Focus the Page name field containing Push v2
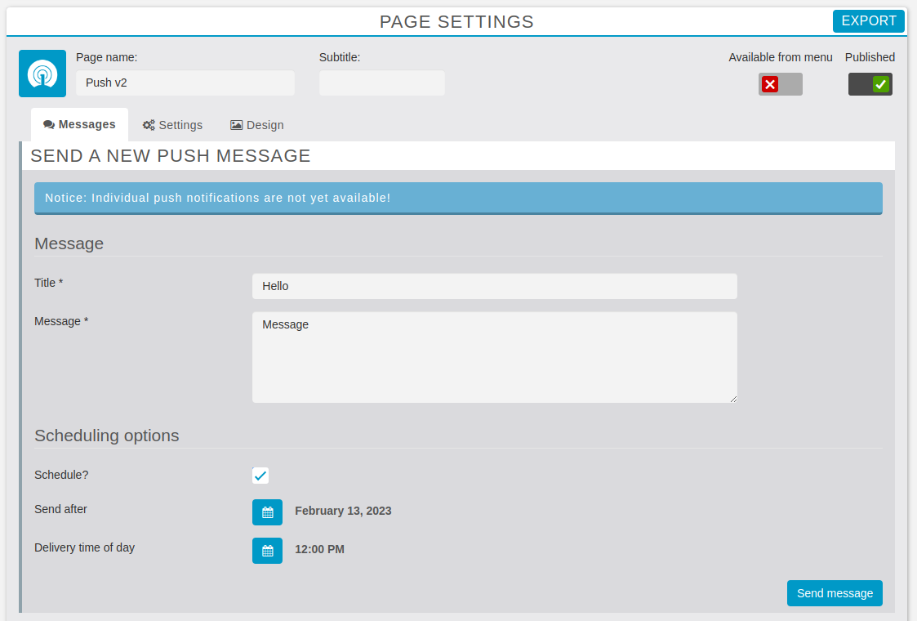 [x=185, y=83]
